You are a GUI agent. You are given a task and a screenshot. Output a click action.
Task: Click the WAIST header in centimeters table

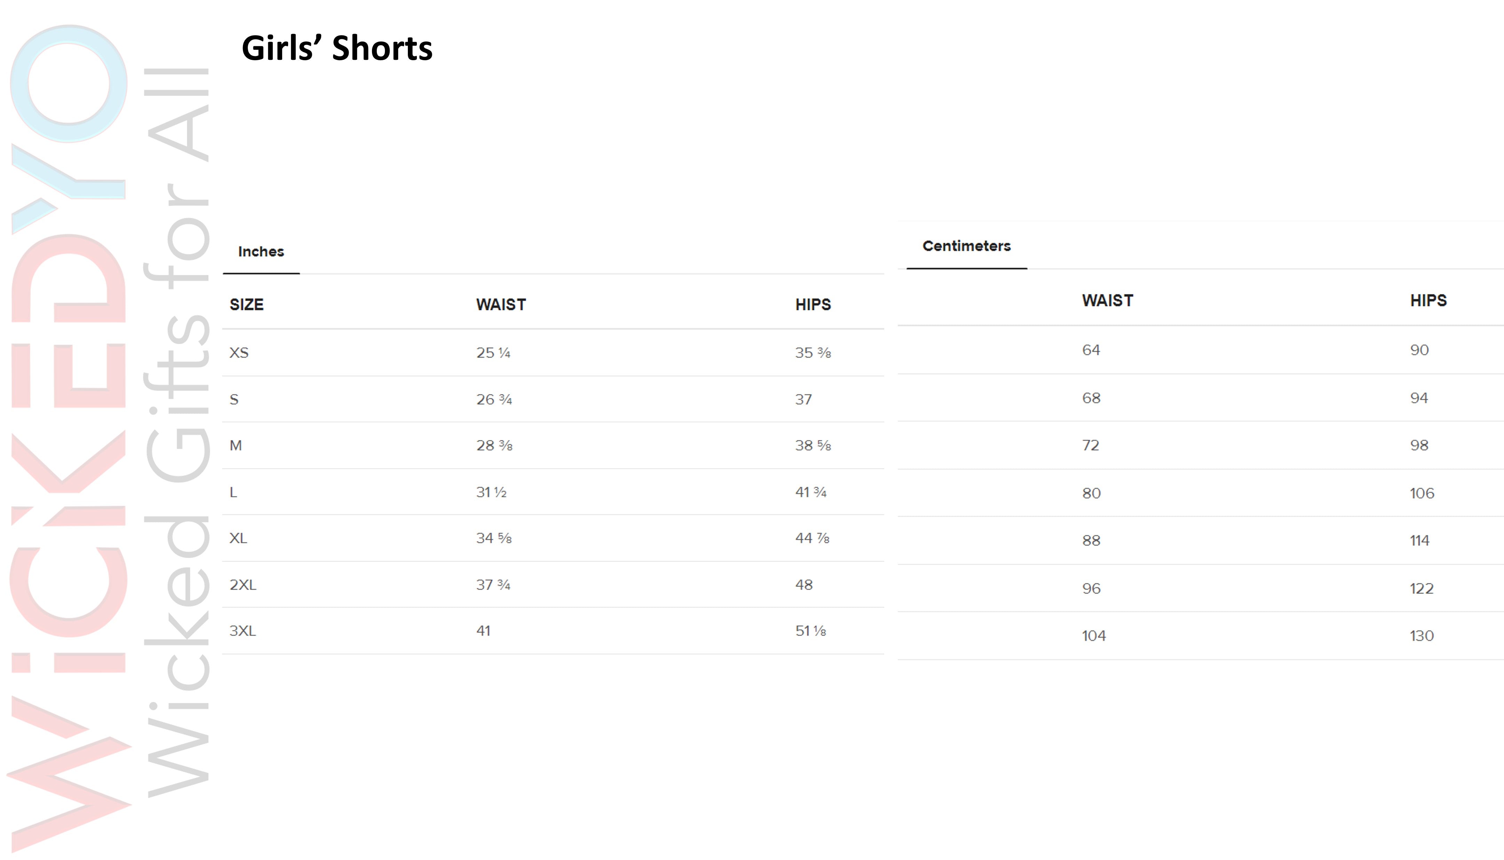click(1108, 300)
